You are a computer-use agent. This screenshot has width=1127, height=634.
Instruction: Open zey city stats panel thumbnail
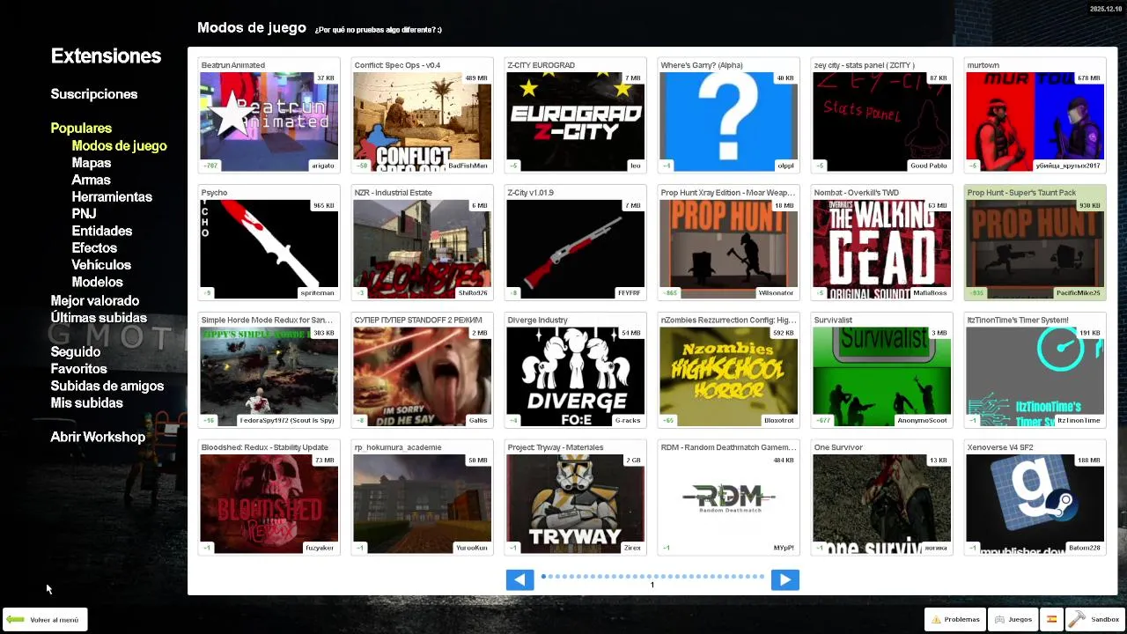pyautogui.click(x=881, y=122)
